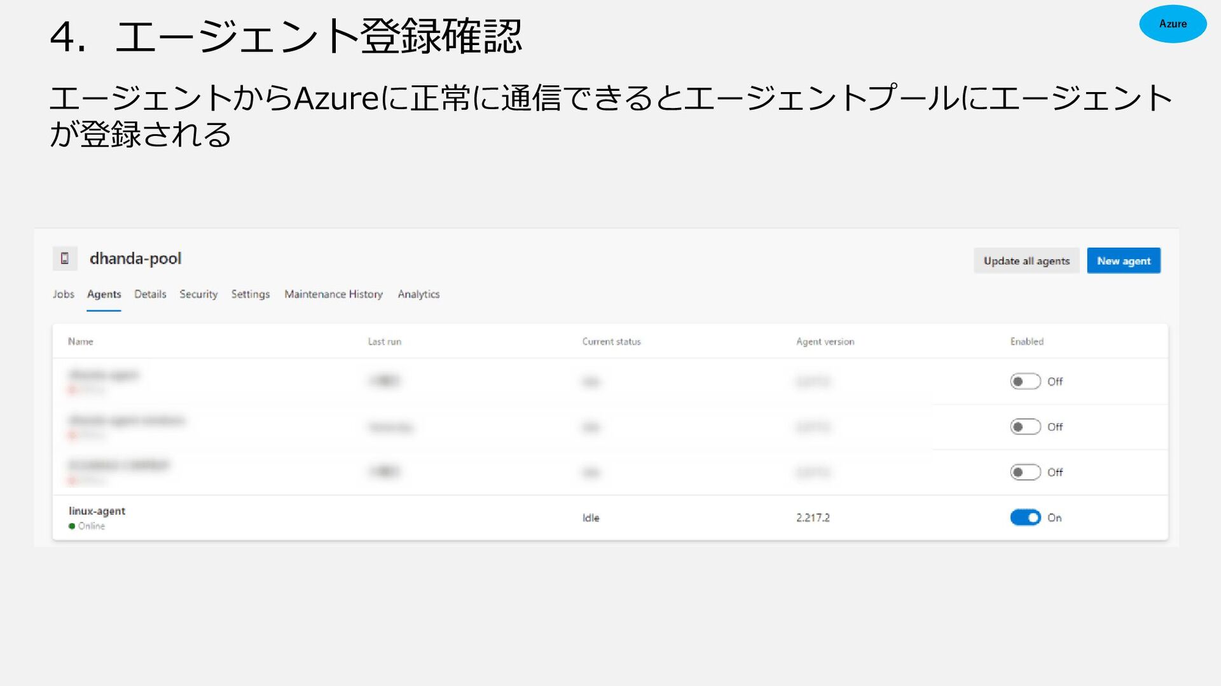1221x686 pixels.
Task: Click the Idle status of linux-agent
Action: (x=591, y=518)
